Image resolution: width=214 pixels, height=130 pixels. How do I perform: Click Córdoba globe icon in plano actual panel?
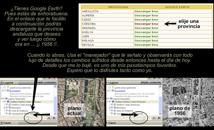(x=8, y=102)
